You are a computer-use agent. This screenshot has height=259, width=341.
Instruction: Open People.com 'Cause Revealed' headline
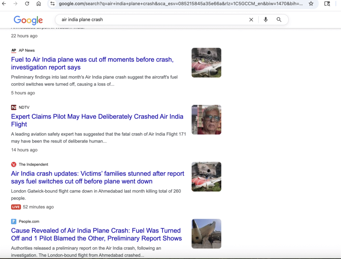96,234
